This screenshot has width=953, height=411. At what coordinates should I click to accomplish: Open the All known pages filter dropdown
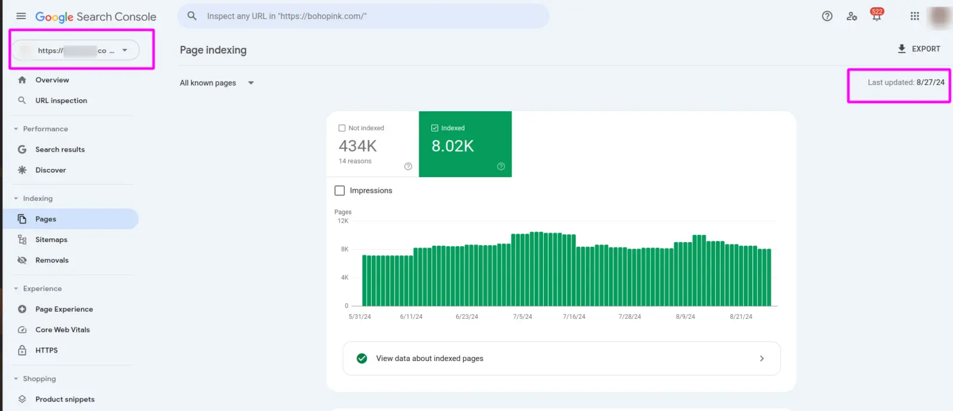217,83
